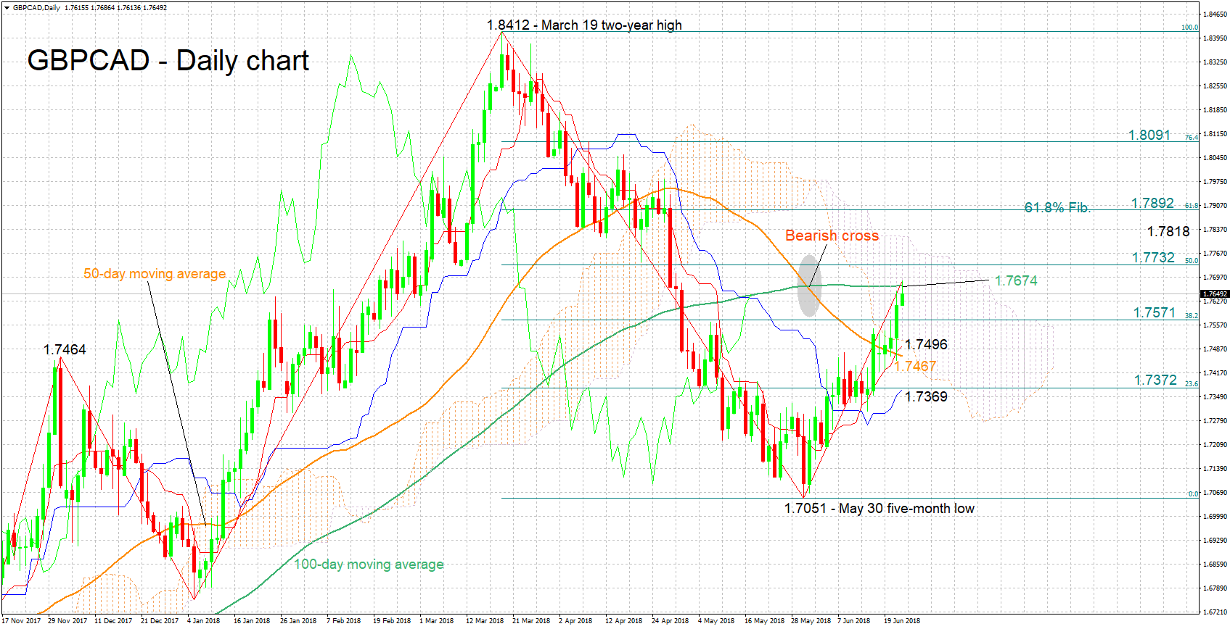Click the 1.7892 price level label

1152,204
